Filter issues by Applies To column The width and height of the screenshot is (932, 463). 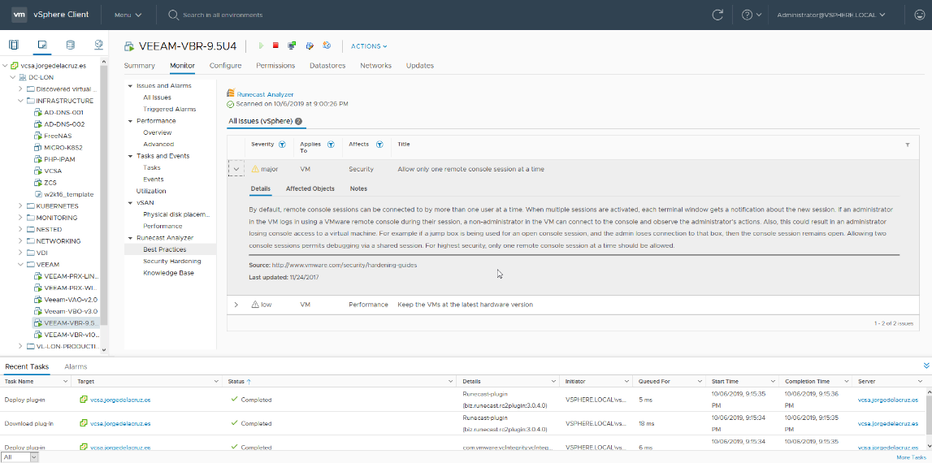[331, 145]
